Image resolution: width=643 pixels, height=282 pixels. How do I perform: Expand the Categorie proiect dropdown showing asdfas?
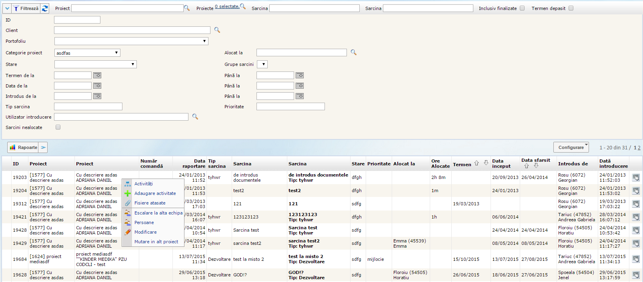tap(87, 53)
